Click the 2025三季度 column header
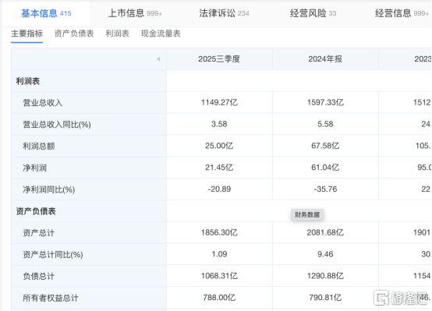432x311 pixels. click(219, 59)
